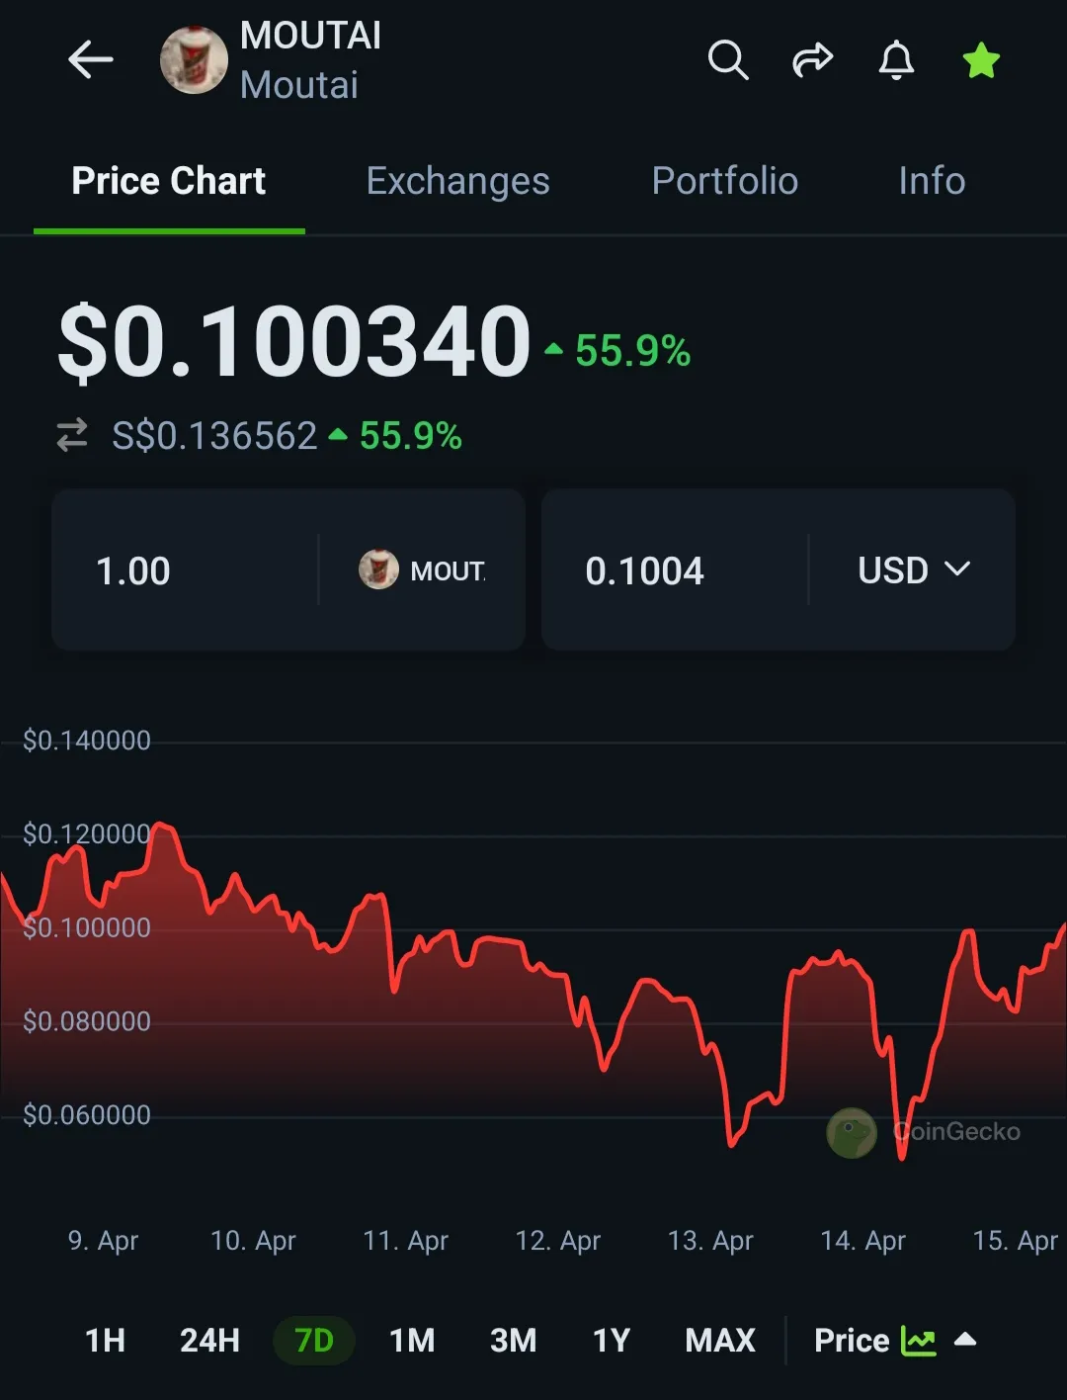The image size is (1067, 1400).
Task: Tap the 0.1004 converted value field
Action: pos(672,570)
